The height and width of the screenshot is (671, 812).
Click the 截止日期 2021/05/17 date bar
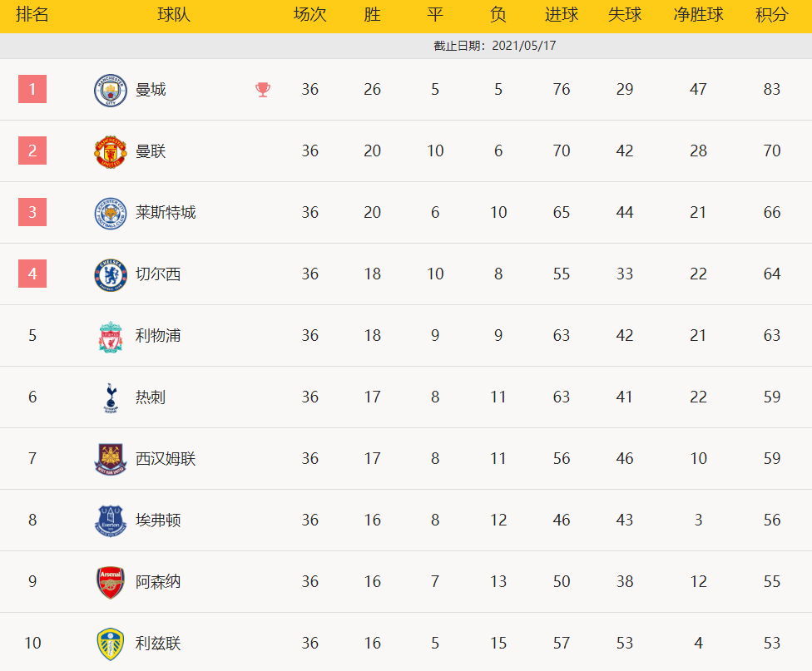406,46
